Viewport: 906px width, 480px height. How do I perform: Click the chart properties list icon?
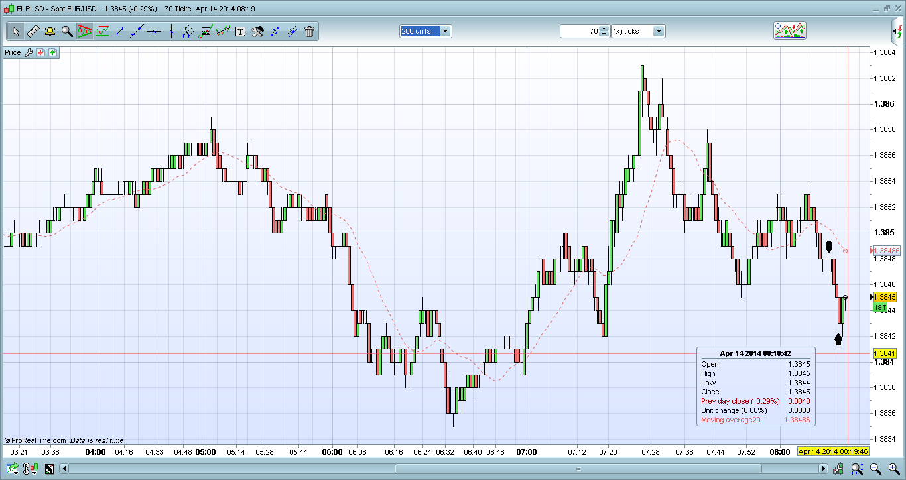pos(49,469)
